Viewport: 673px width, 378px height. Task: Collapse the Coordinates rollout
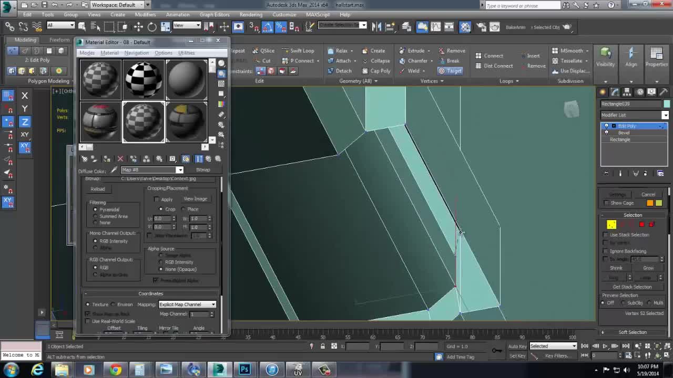pos(151,293)
